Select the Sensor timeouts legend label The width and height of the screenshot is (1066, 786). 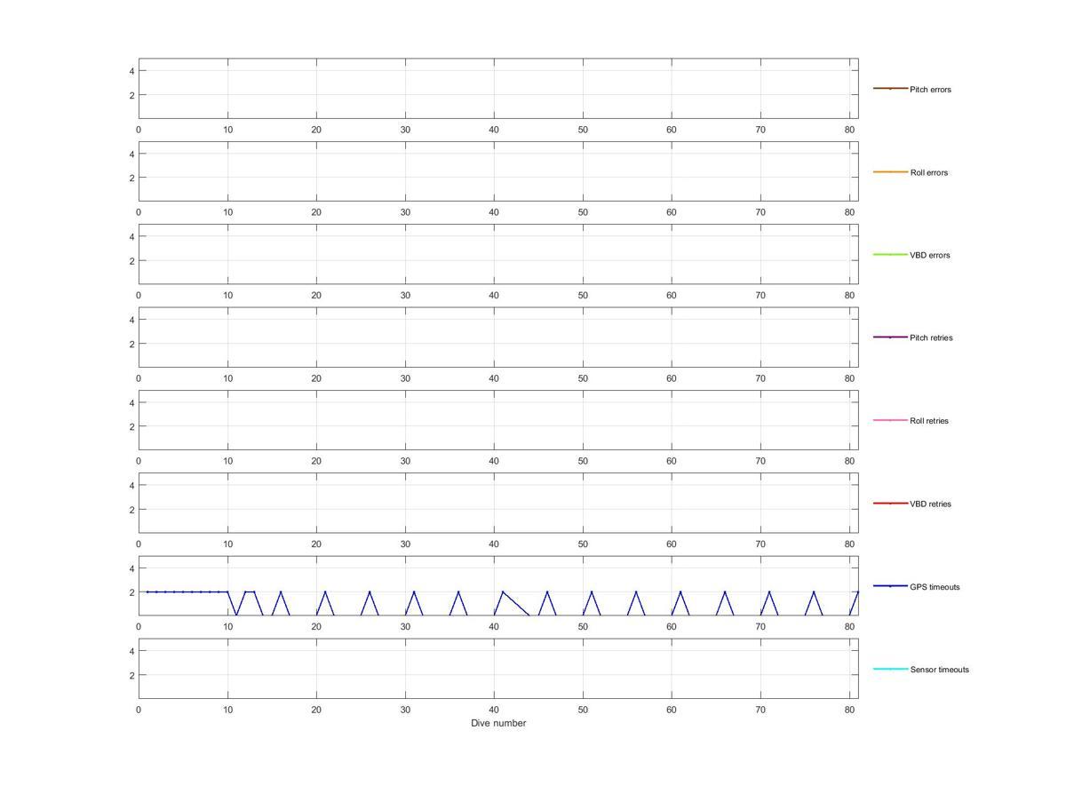point(939,670)
